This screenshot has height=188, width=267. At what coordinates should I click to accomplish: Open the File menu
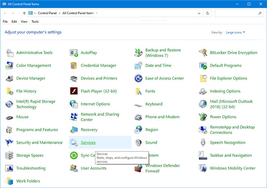(5, 22)
